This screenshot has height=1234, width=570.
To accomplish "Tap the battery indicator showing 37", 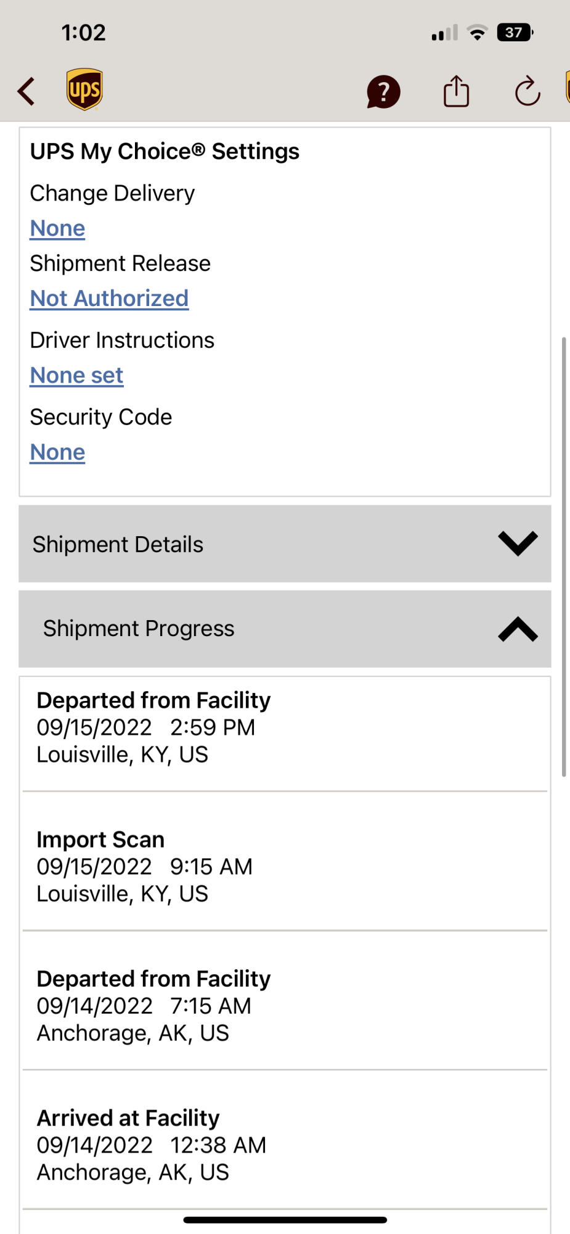I will coord(515,33).
